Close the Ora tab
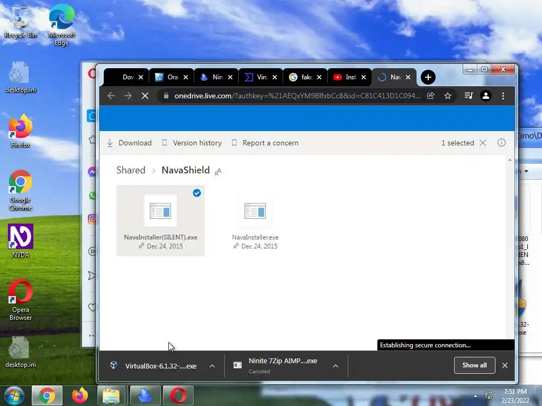Image resolution: width=542 pixels, height=406 pixels. click(186, 77)
